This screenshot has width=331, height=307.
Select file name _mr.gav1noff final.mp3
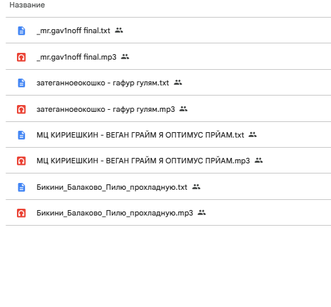pos(77,57)
